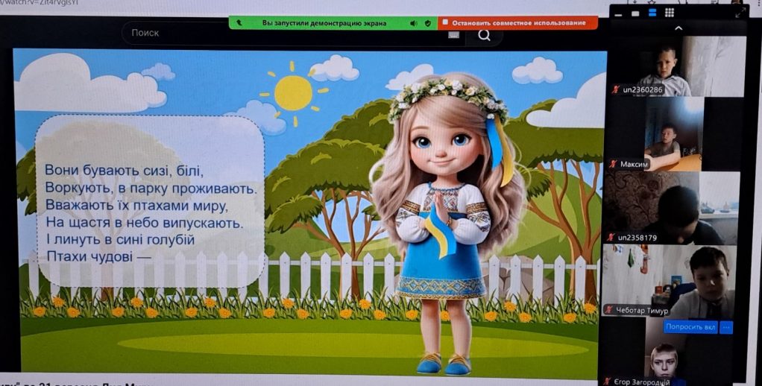Stop screen sharing with red button
This screenshot has height=386, width=762.
(x=517, y=23)
